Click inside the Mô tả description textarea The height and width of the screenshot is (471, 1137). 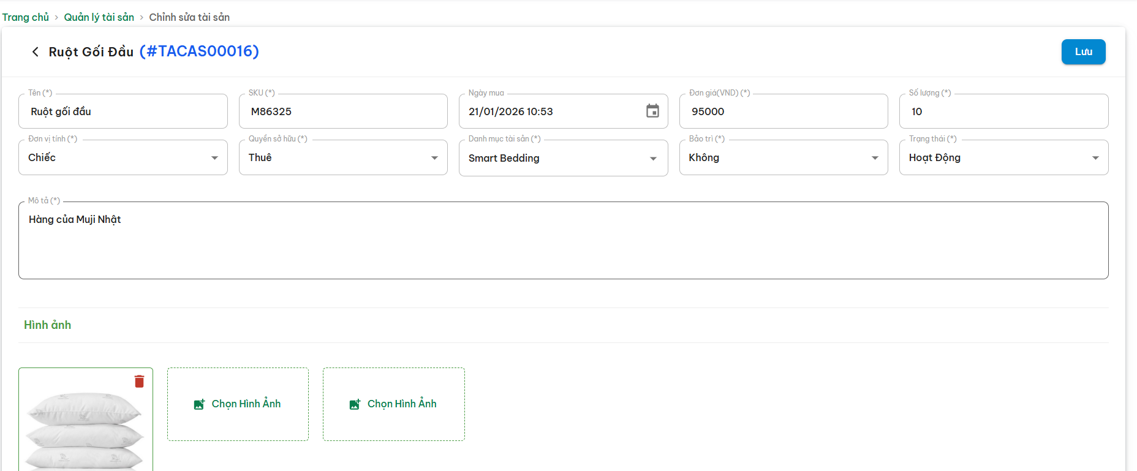click(x=563, y=245)
